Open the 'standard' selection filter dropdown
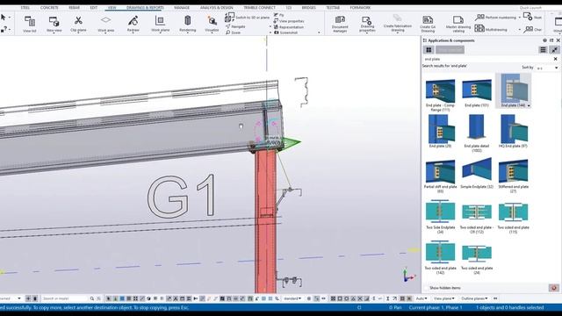This screenshot has width=562, height=316. pos(293,298)
